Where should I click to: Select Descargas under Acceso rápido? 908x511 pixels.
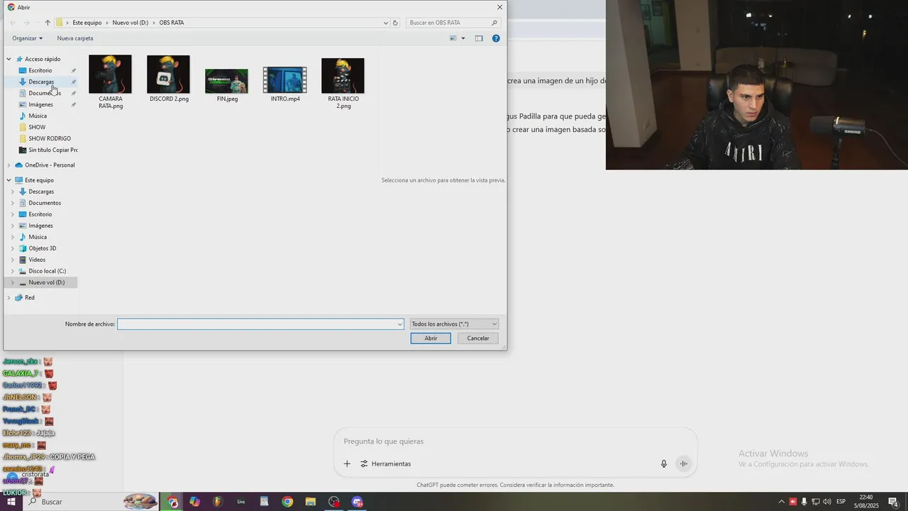(x=41, y=82)
